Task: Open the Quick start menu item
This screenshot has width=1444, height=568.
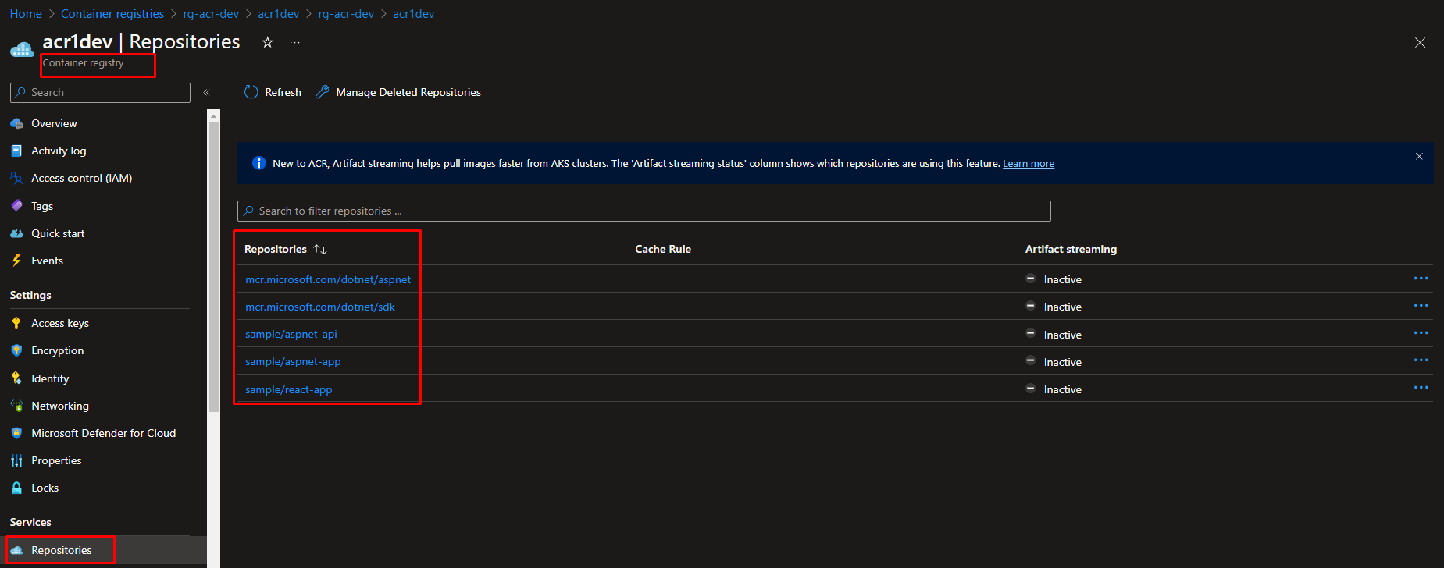Action: point(58,233)
